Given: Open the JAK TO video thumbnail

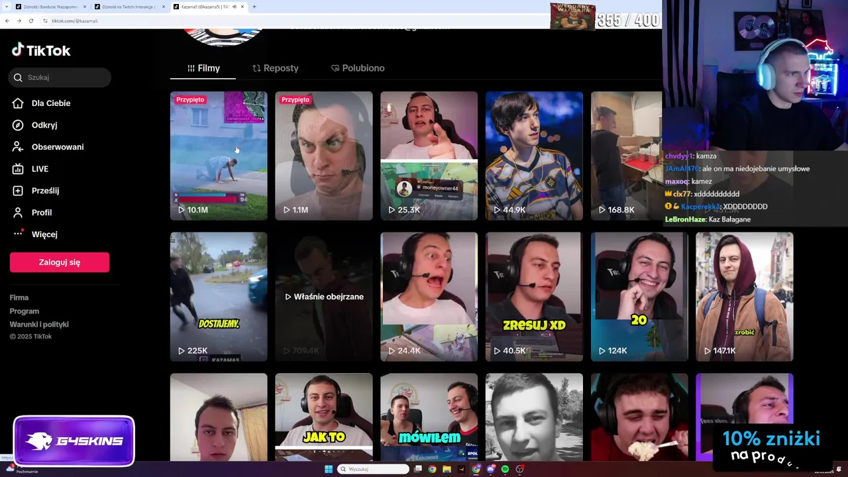Looking at the screenshot, I should click(x=324, y=417).
